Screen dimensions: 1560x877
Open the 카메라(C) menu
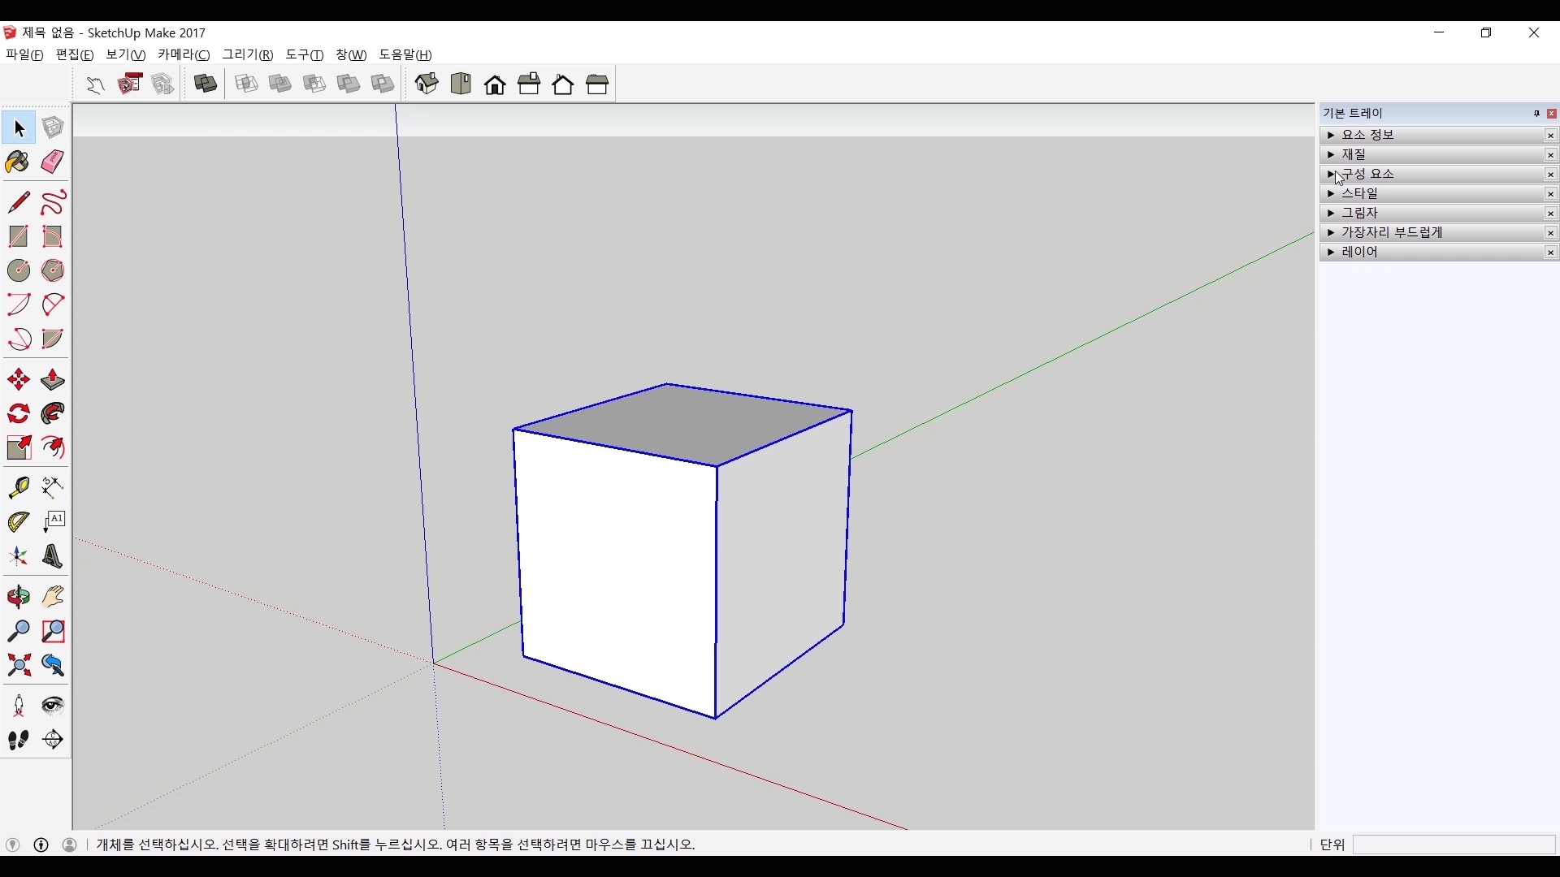click(184, 55)
